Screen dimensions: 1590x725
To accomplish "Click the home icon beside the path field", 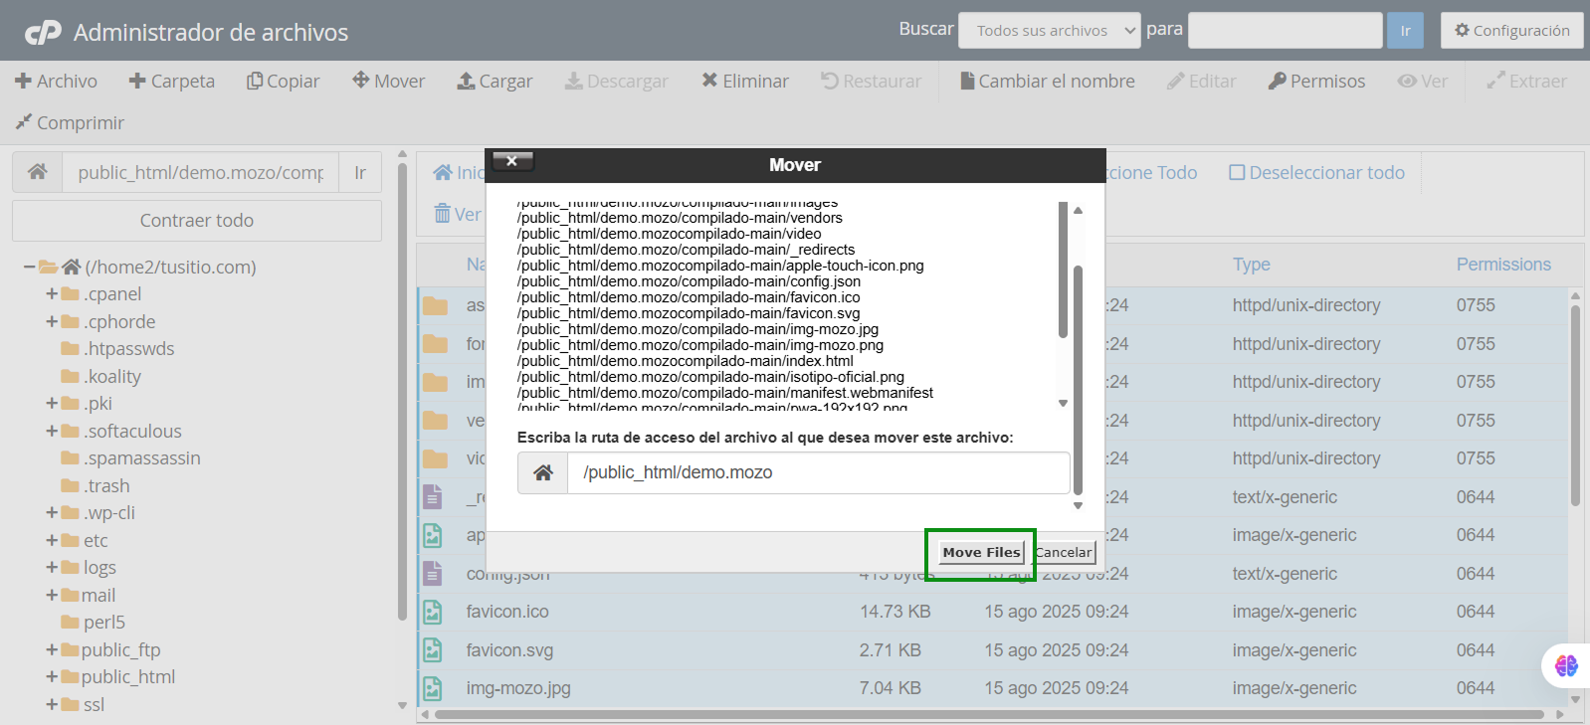I will point(38,172).
